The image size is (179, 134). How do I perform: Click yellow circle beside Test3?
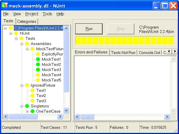click(32, 101)
